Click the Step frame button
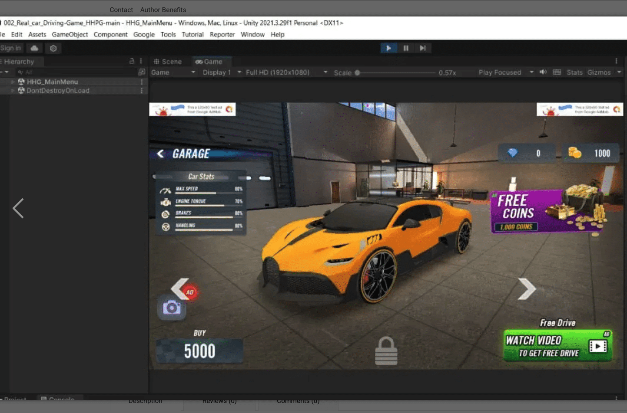This screenshot has width=627, height=413. tap(423, 48)
